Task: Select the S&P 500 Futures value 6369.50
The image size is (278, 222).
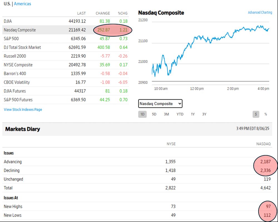Action: [x=78, y=100]
